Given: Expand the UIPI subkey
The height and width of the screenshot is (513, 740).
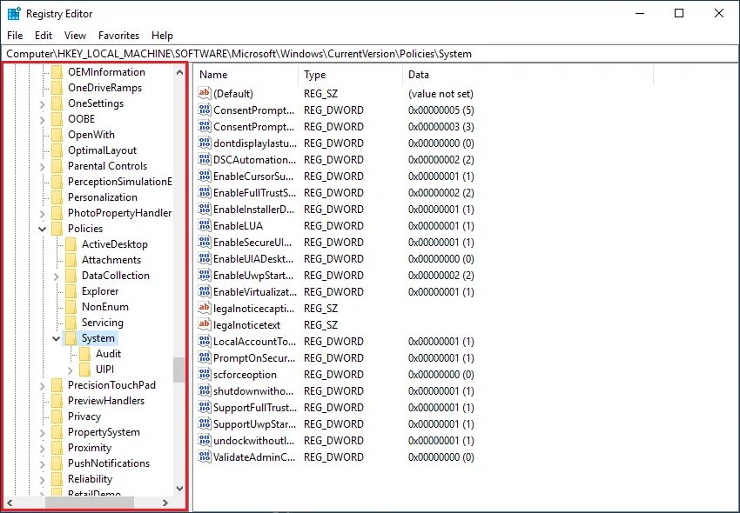Looking at the screenshot, I should click(71, 370).
